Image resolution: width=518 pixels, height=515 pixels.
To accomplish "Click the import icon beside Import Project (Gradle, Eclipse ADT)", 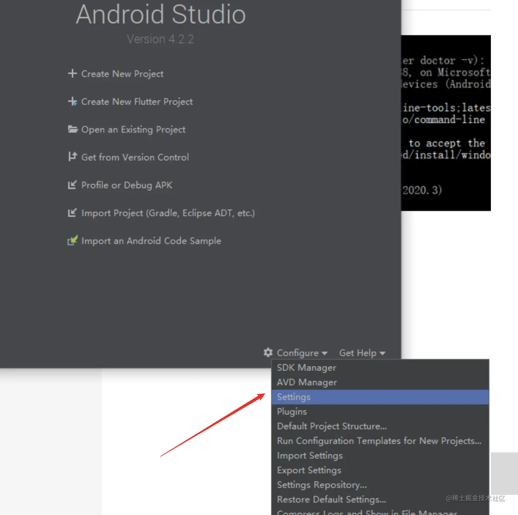I will coord(73,212).
